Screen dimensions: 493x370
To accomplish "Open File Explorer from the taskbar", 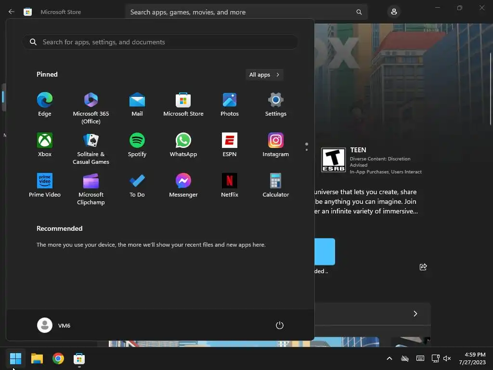I will [37, 358].
